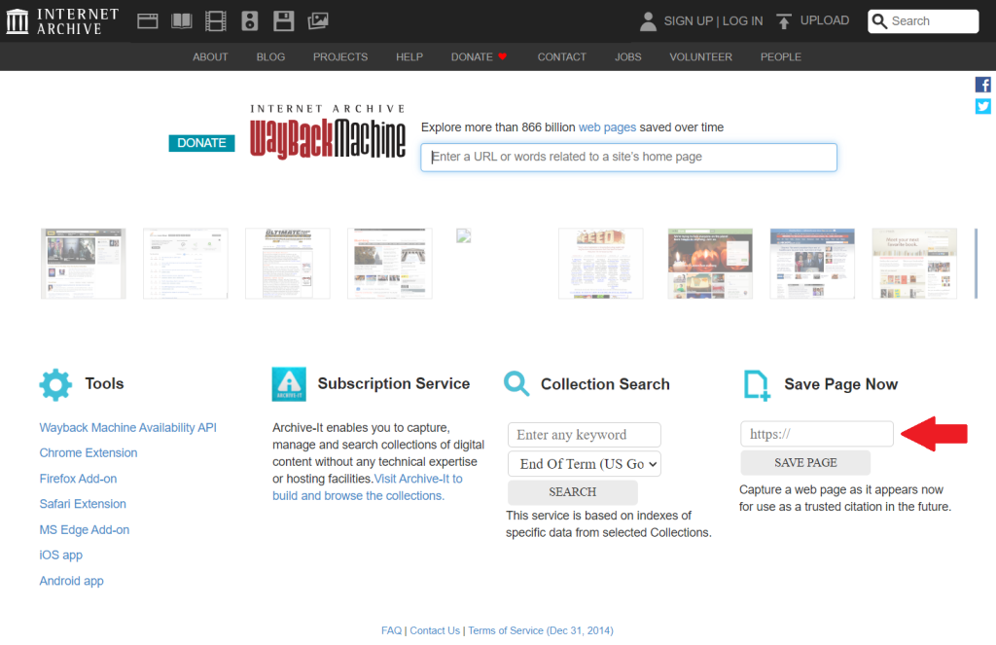996x645 pixels.
Task: Open Chrome Extension link
Action: (89, 453)
